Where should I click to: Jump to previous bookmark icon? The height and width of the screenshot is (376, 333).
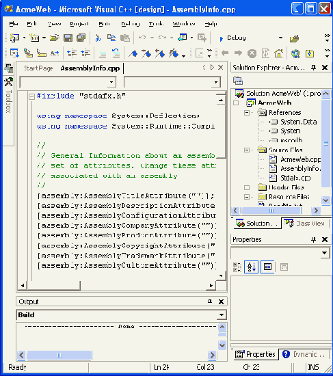point(160,53)
